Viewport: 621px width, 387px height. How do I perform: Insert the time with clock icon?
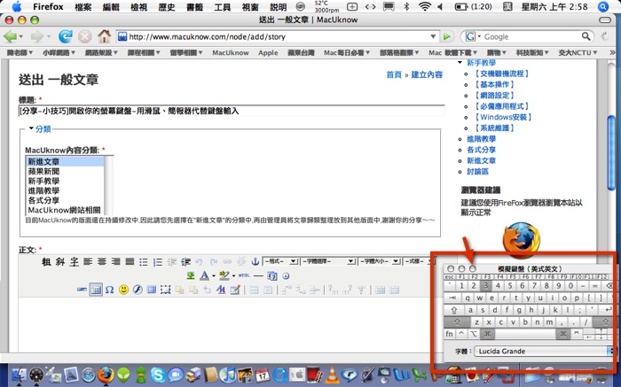(286, 276)
